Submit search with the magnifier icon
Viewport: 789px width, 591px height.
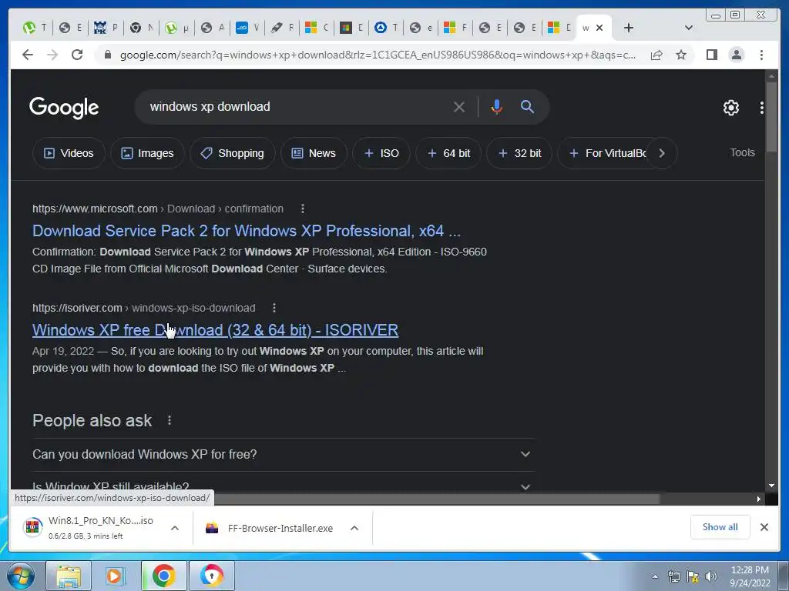(527, 106)
